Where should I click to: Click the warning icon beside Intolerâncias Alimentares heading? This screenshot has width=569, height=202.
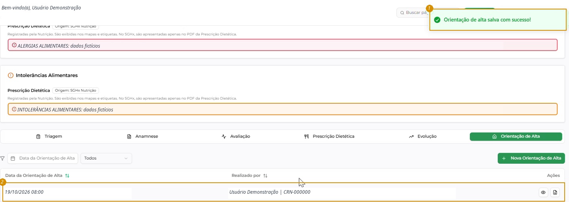pos(11,75)
